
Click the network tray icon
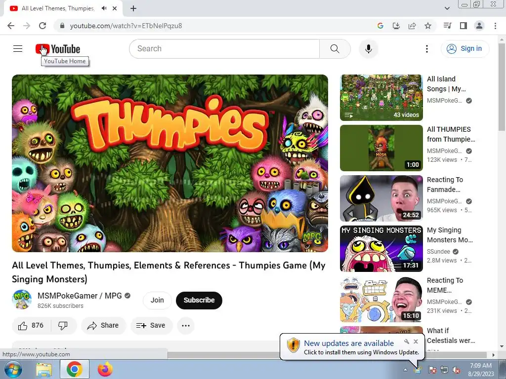(x=444, y=370)
